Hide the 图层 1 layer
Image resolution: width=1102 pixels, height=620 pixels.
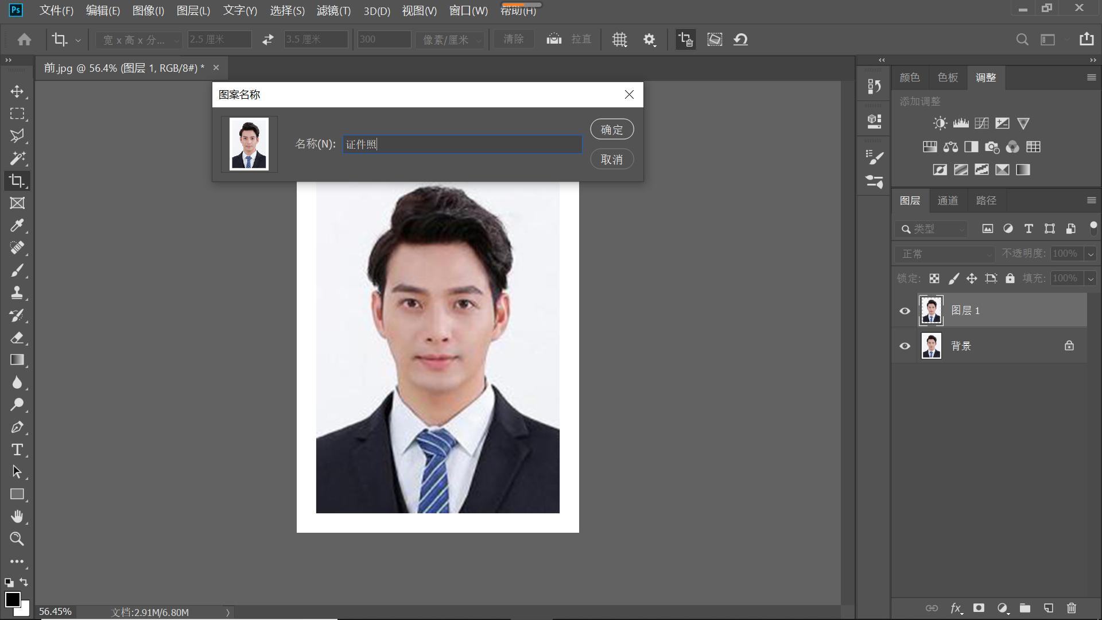(905, 311)
